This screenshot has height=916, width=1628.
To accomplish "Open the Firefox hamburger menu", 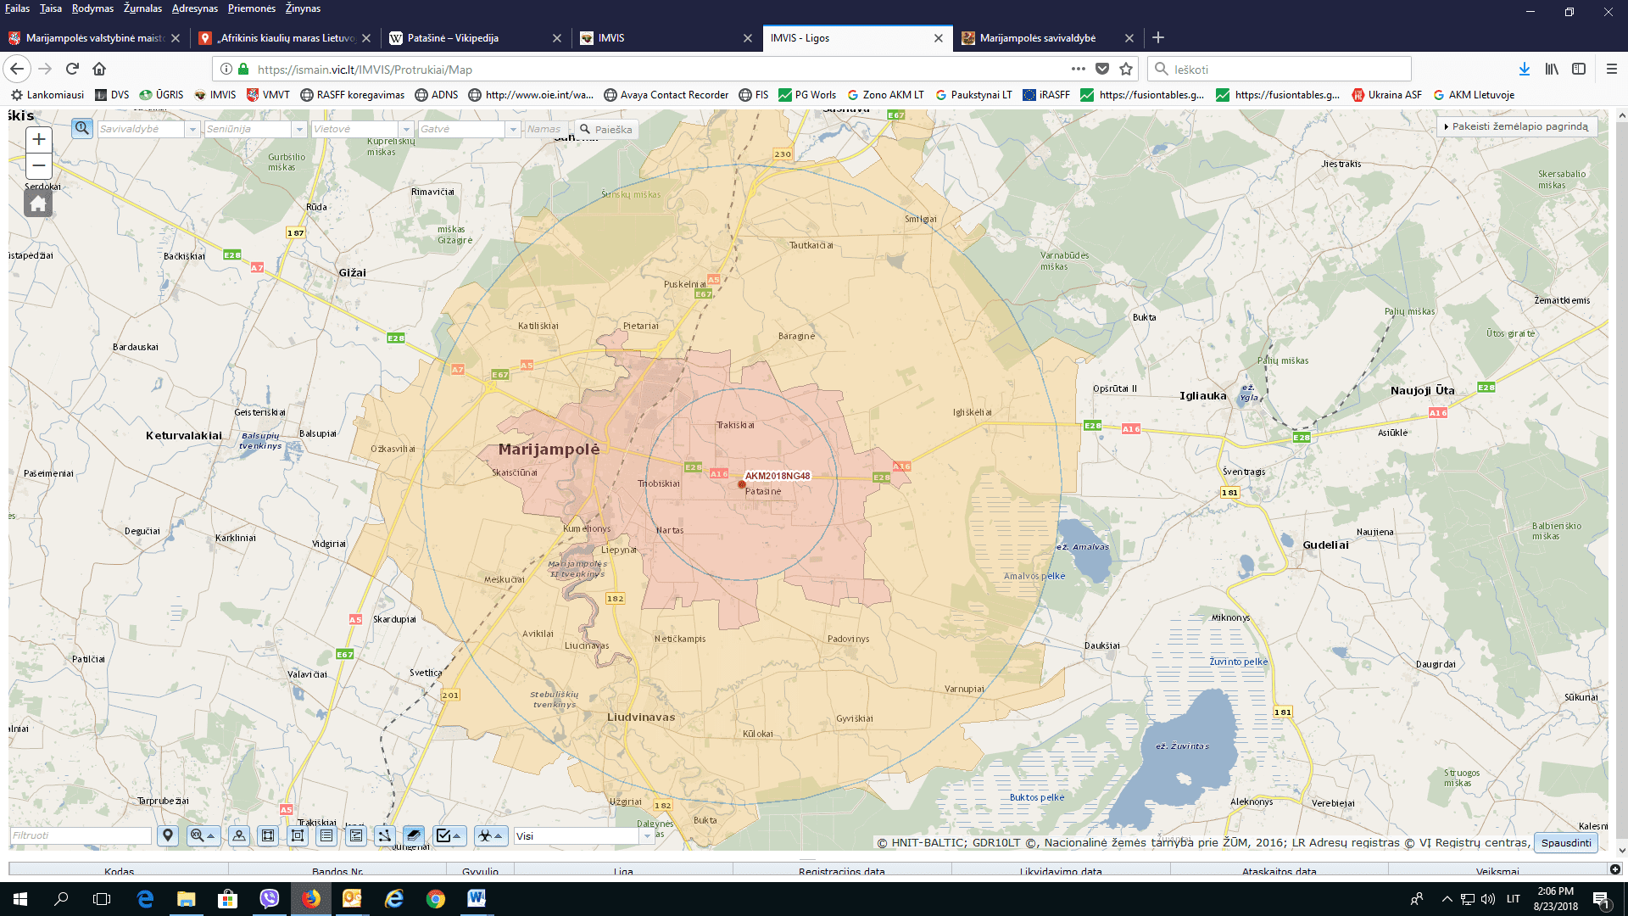I will [x=1611, y=69].
